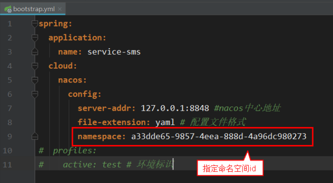Collapse the nacos: block fold marker
Image resolution: width=333 pixels, height=183 pixels.
tap(35, 80)
